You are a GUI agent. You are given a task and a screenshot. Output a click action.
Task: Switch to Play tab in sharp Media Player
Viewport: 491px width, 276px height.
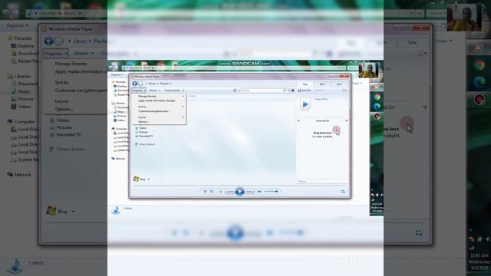(x=305, y=84)
